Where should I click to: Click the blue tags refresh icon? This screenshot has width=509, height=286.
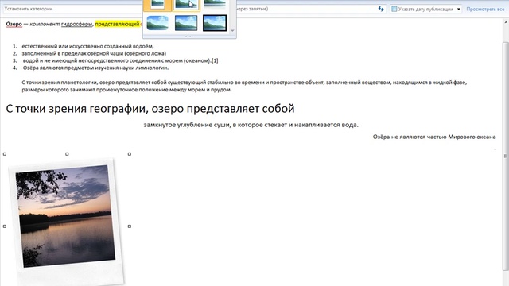tap(381, 9)
